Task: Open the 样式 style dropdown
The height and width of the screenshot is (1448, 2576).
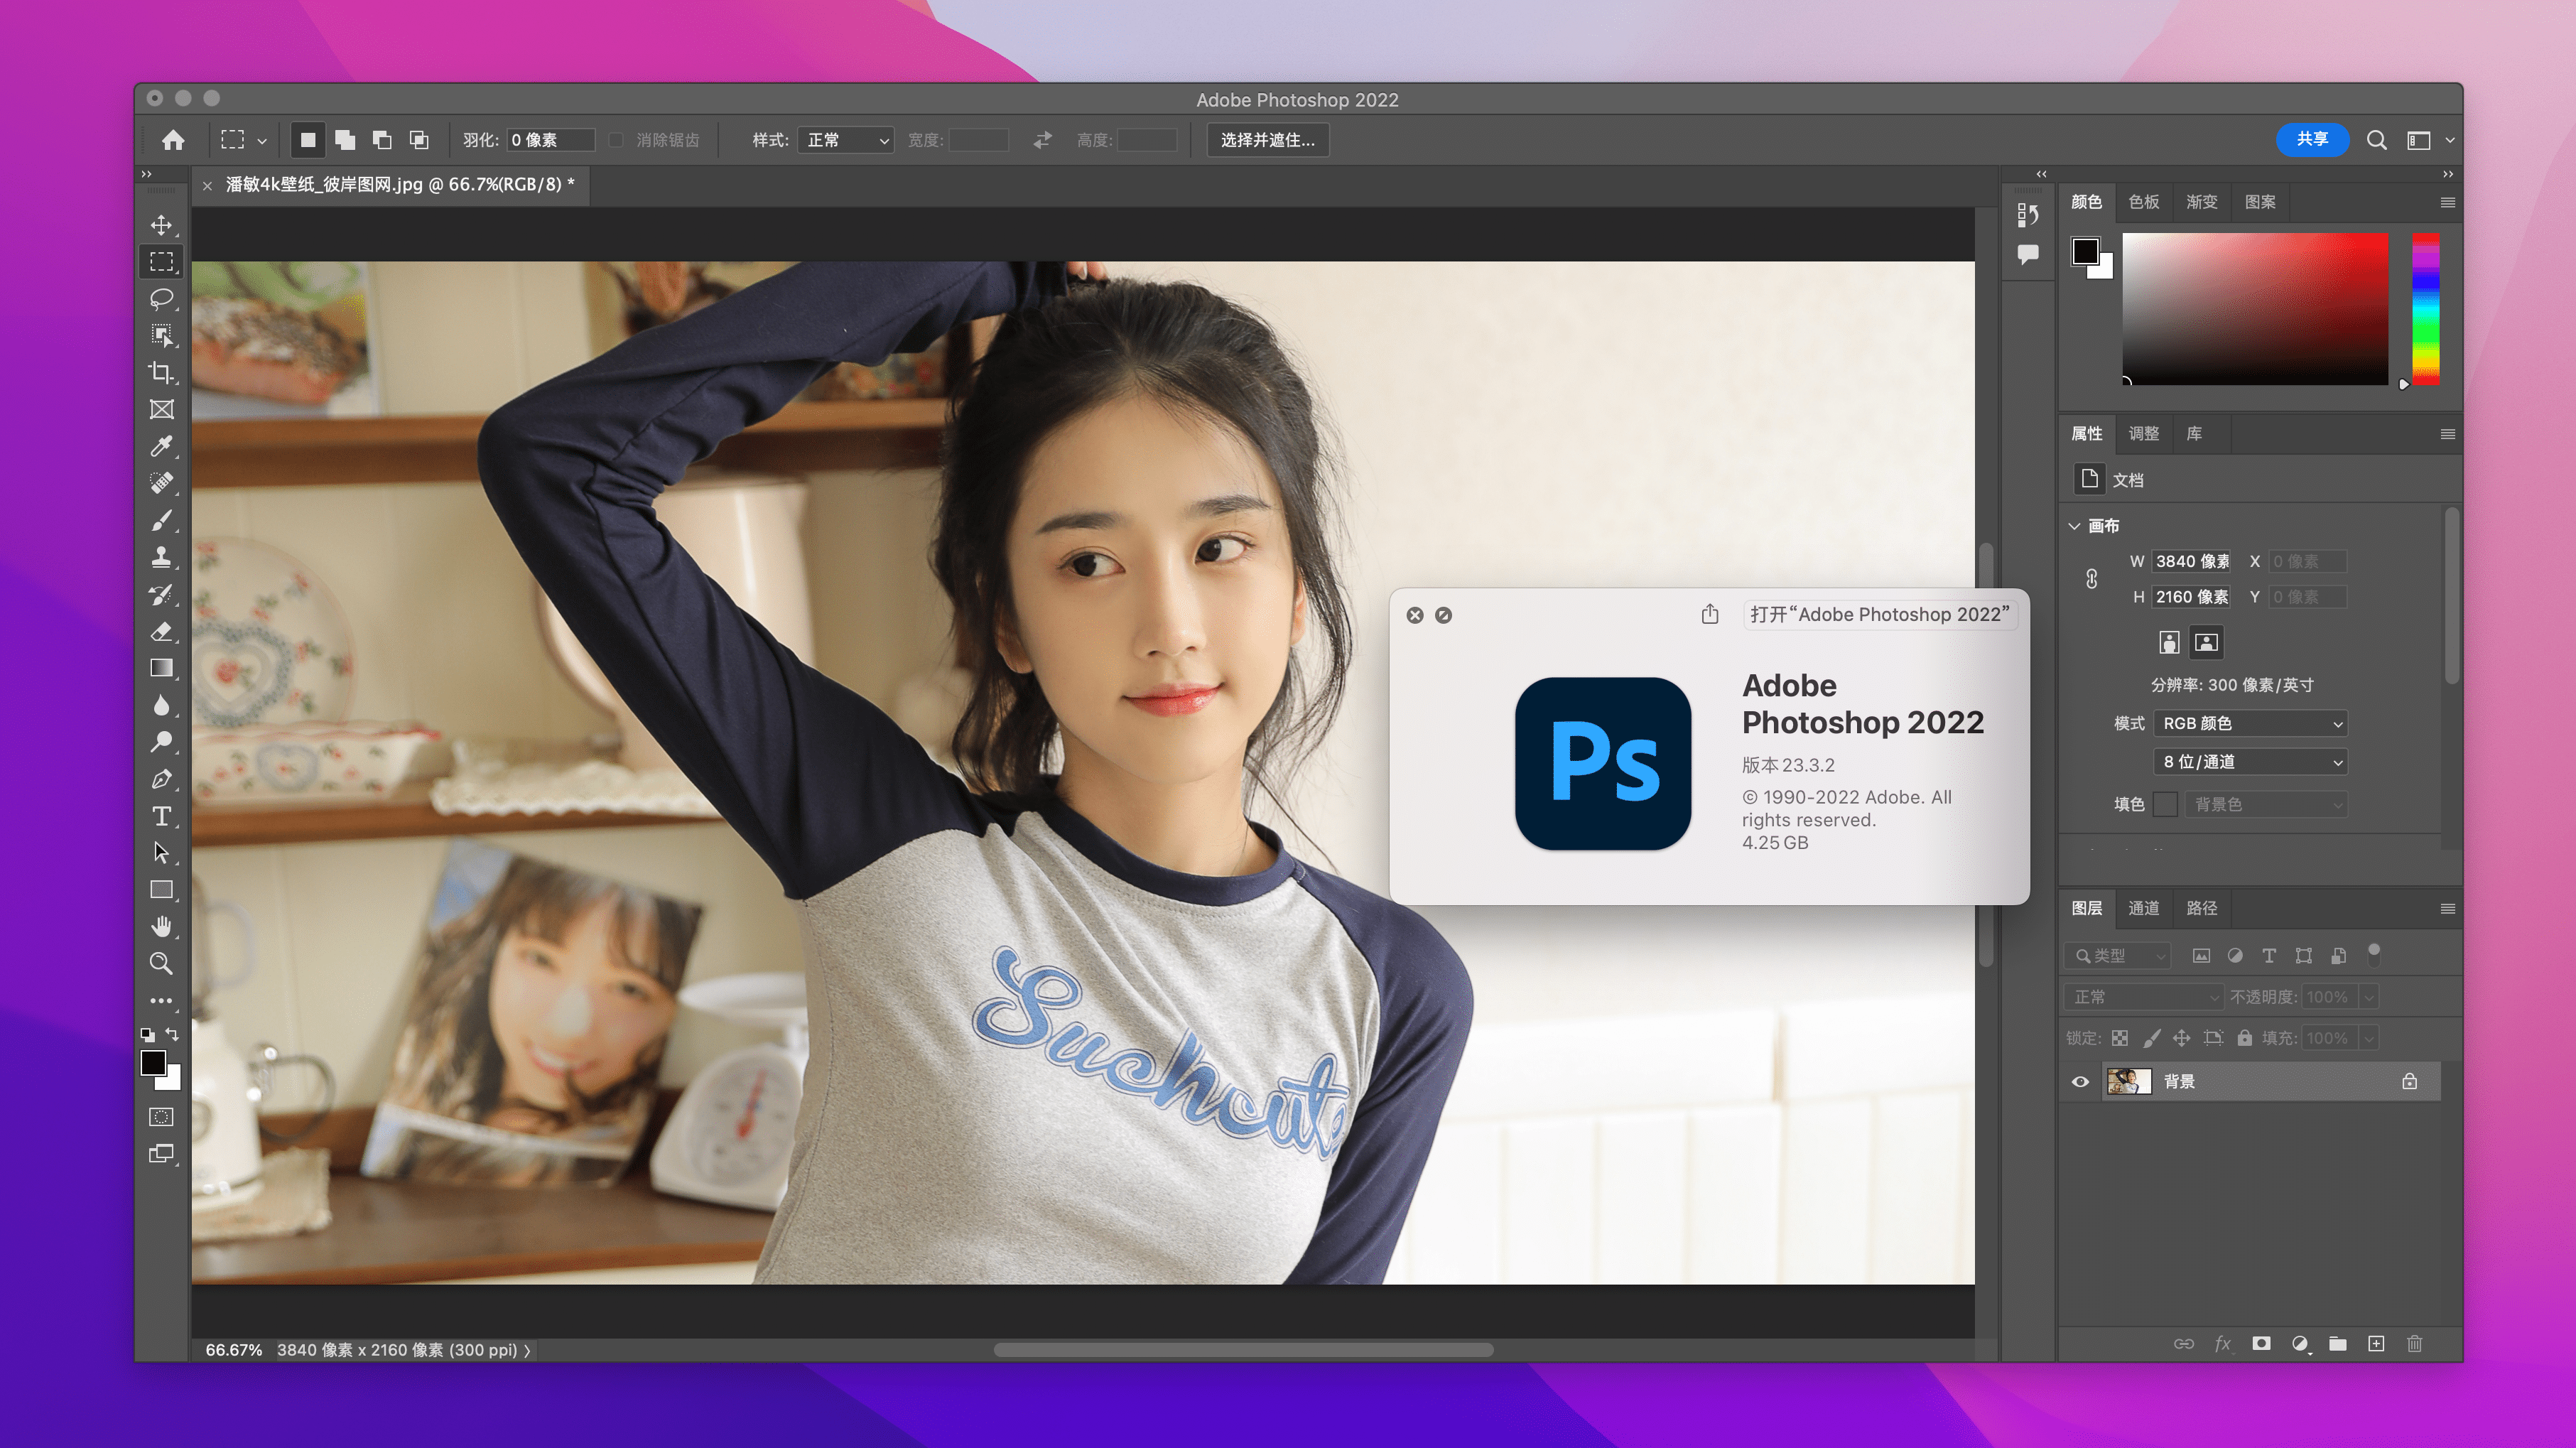Action: (x=846, y=140)
